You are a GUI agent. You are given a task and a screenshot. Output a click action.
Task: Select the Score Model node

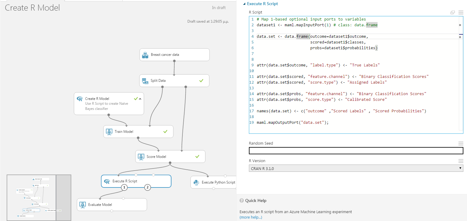point(170,156)
